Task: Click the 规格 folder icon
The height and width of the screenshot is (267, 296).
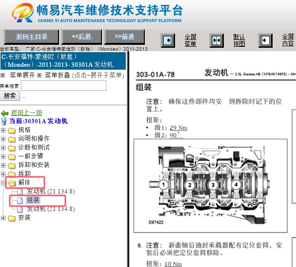Action: click(12, 130)
